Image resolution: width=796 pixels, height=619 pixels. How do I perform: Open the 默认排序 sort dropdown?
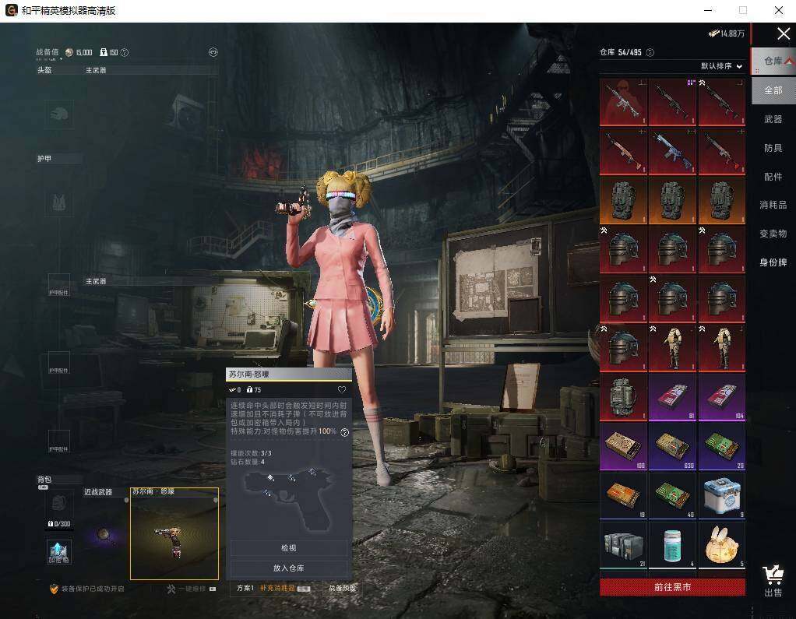[721, 66]
